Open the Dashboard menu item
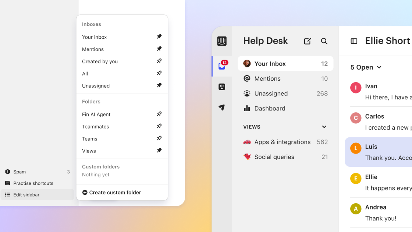 coord(269,109)
